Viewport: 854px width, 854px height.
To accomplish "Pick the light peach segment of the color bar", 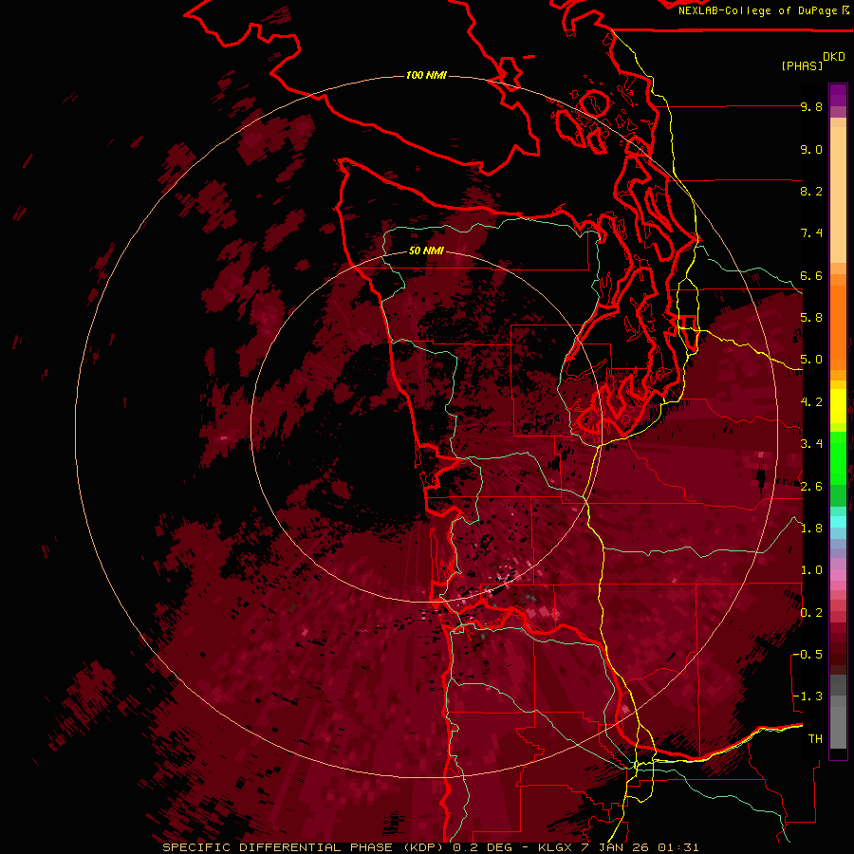I will pyautogui.click(x=838, y=194).
